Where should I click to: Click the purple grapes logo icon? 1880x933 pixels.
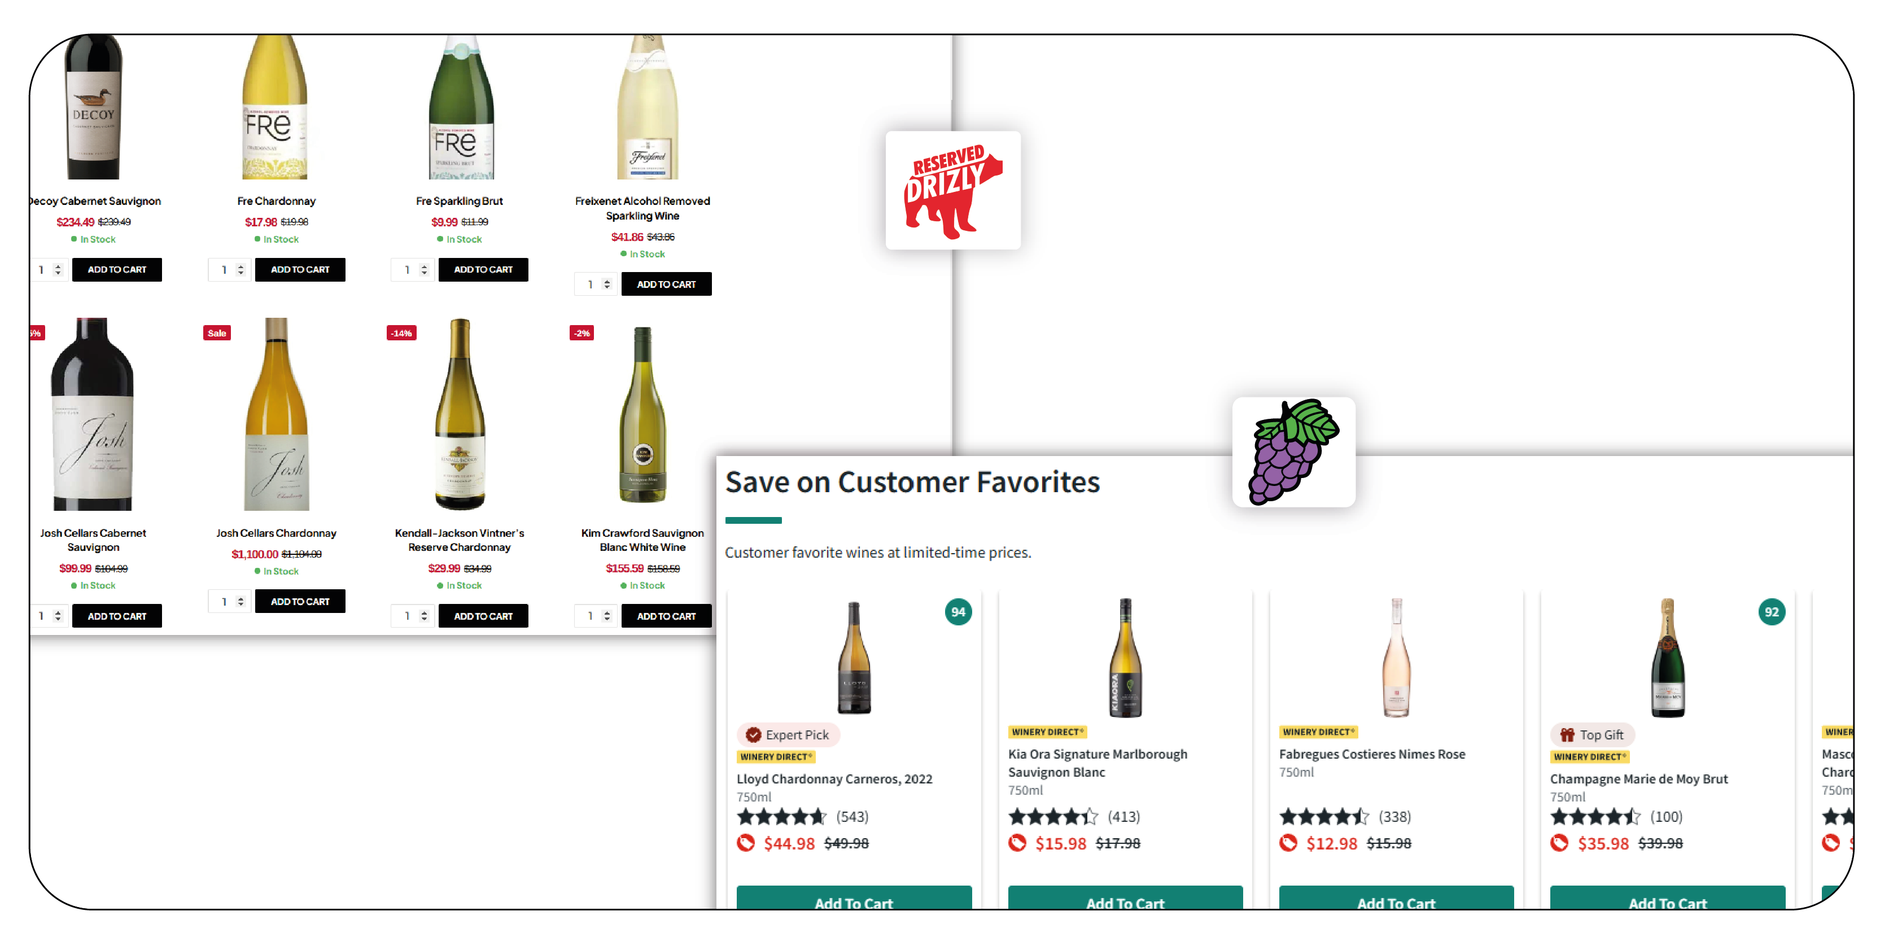[x=1292, y=452]
